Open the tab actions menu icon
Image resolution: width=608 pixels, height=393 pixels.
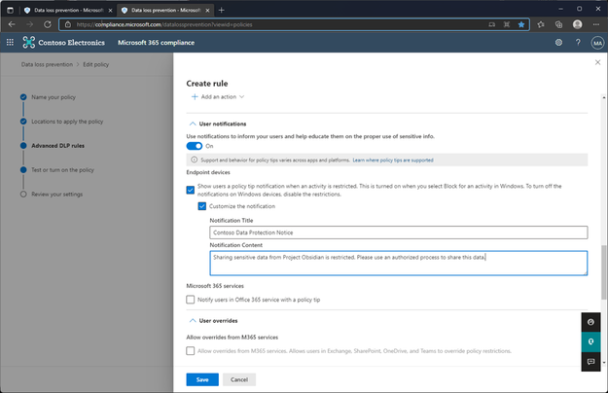[x=10, y=10]
